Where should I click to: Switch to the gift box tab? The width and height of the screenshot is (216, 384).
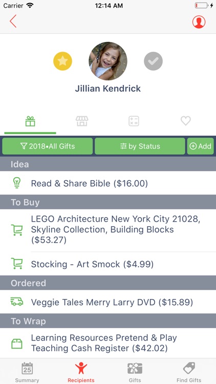coord(30,121)
